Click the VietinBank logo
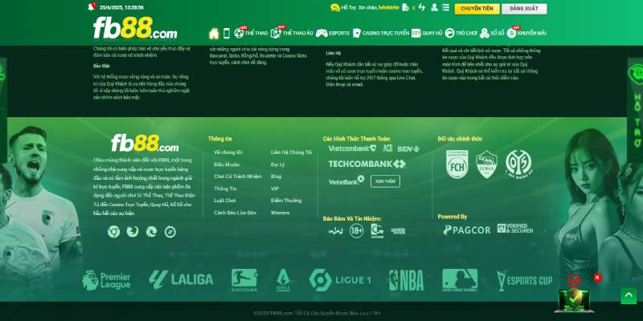 coord(346,181)
